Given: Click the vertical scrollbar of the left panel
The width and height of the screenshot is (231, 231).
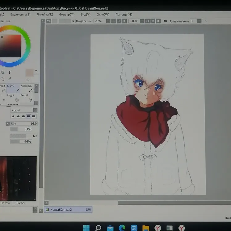Looking at the screenshot, I should coord(42,105).
